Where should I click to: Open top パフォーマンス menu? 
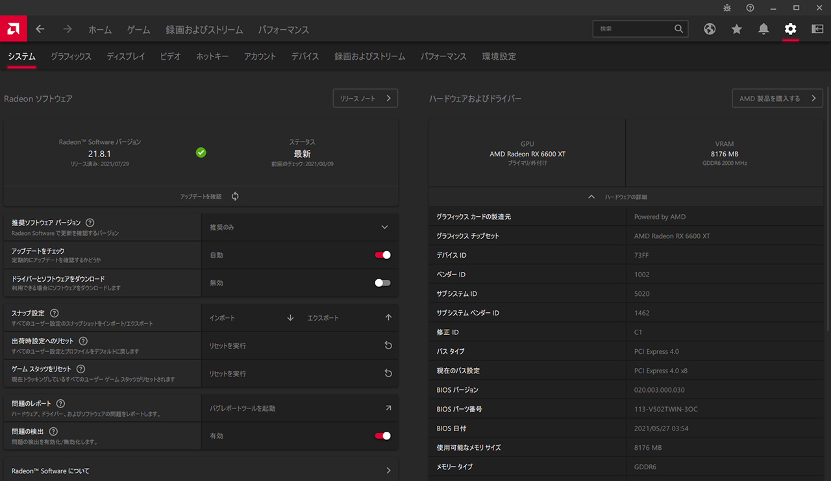(x=284, y=30)
